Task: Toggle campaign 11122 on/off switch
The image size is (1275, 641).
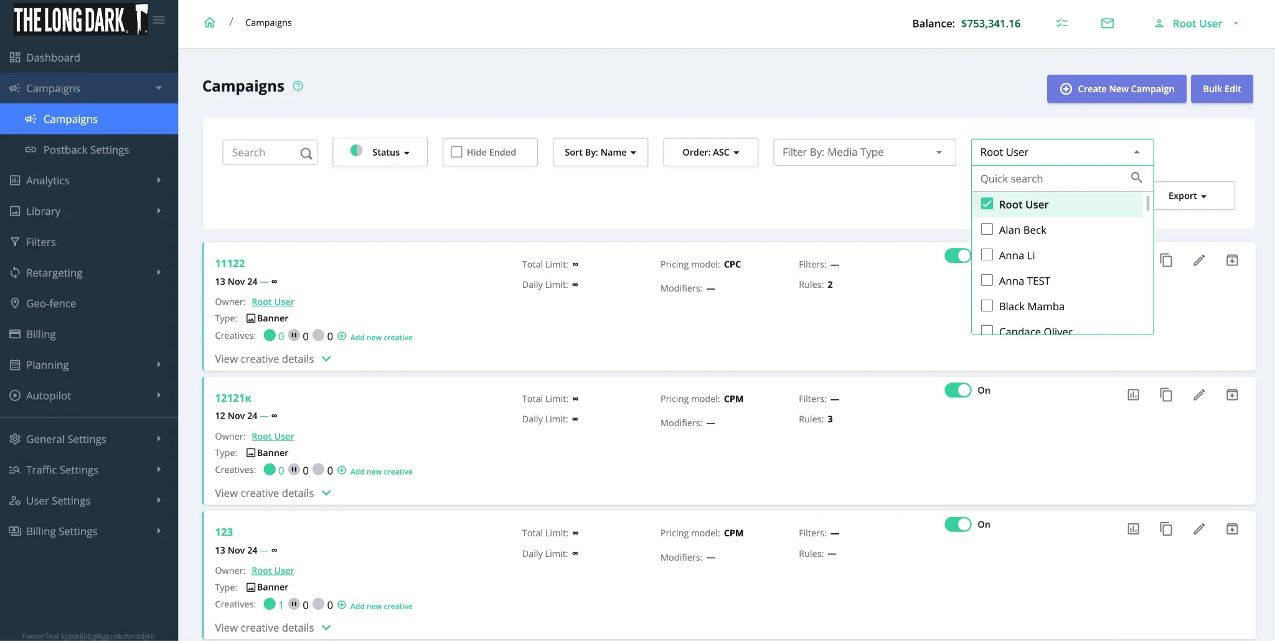Action: pyautogui.click(x=957, y=255)
